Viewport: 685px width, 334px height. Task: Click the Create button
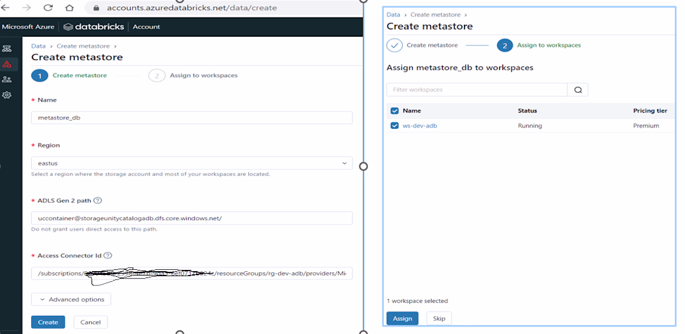click(x=48, y=322)
